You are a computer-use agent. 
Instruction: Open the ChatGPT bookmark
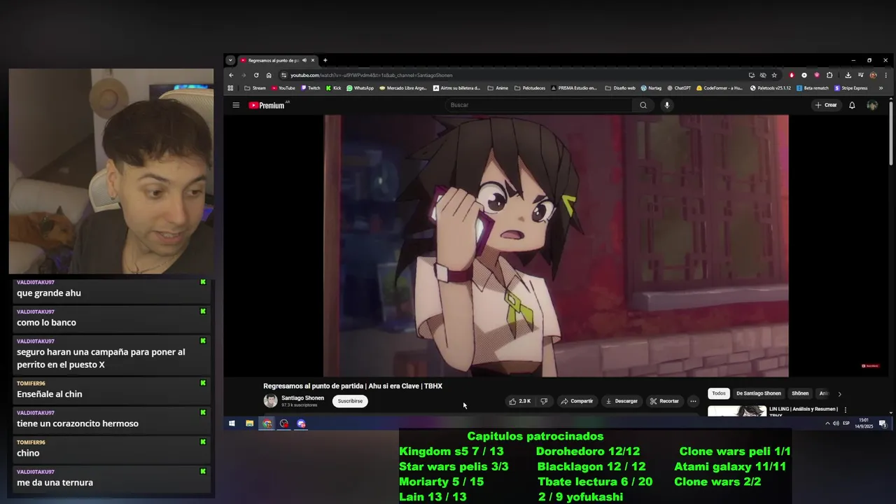point(679,88)
